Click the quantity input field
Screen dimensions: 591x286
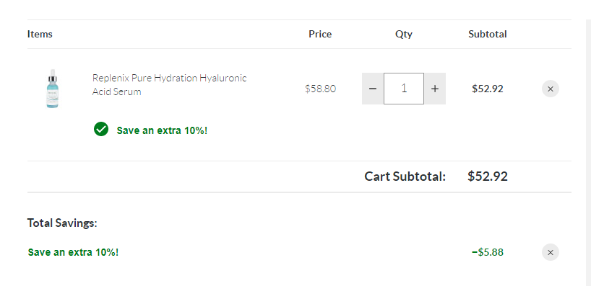[x=404, y=89]
